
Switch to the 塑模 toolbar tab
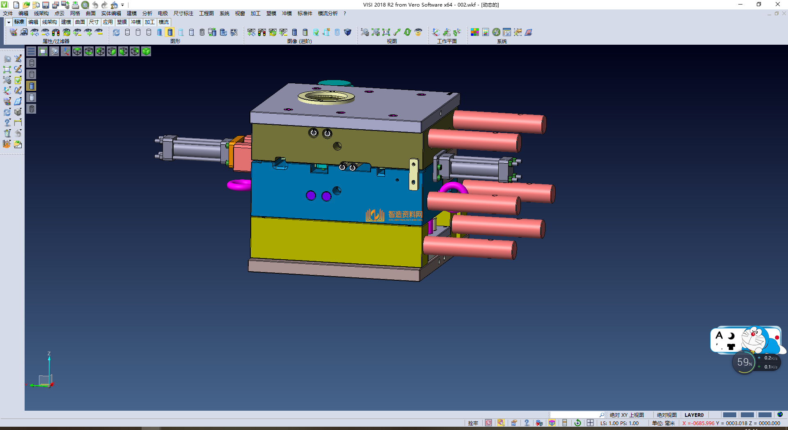pyautogui.click(x=122, y=22)
